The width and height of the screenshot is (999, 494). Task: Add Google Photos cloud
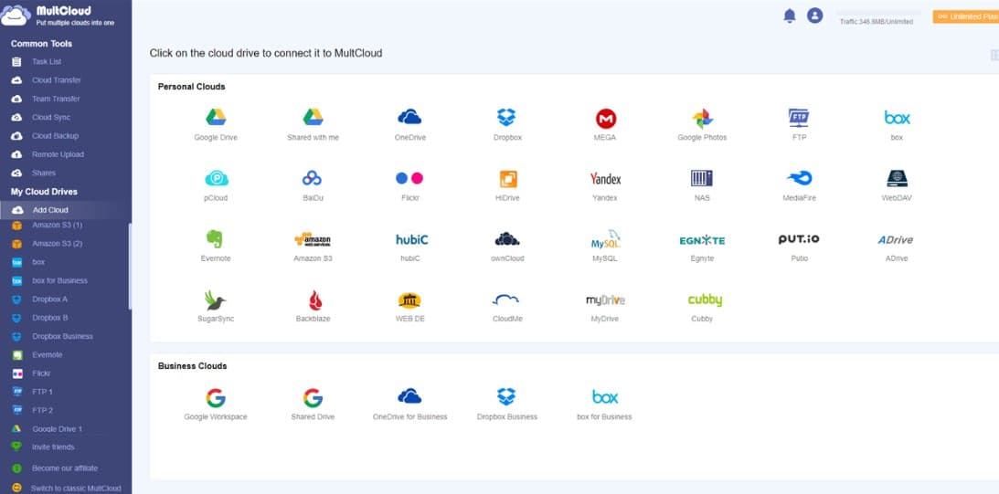(702, 125)
